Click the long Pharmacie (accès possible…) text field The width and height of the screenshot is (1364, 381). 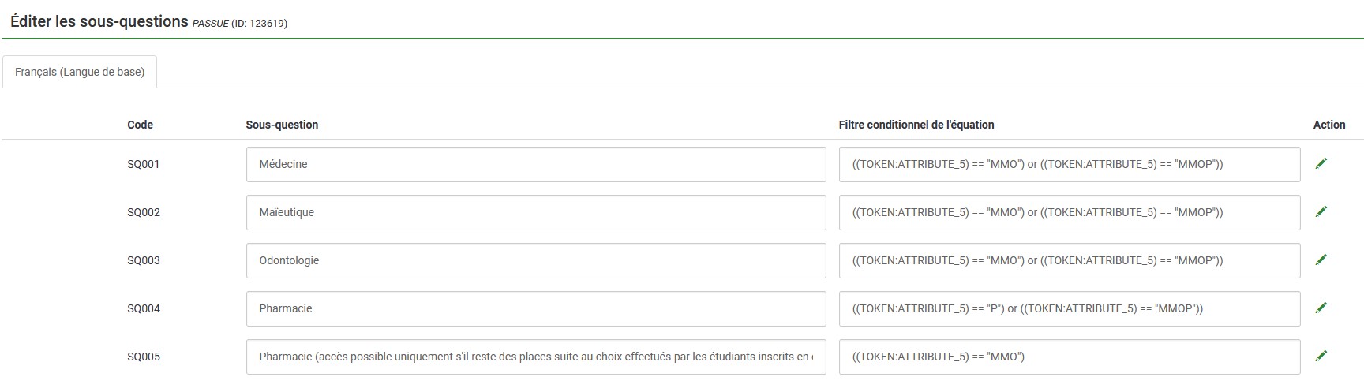[x=535, y=357]
